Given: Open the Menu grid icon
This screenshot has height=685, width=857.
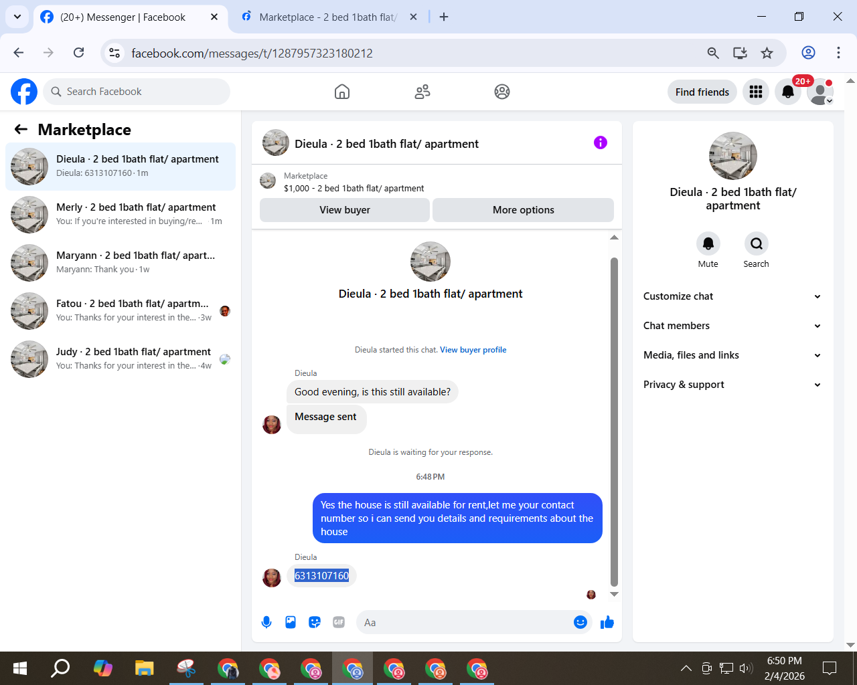Looking at the screenshot, I should [756, 92].
